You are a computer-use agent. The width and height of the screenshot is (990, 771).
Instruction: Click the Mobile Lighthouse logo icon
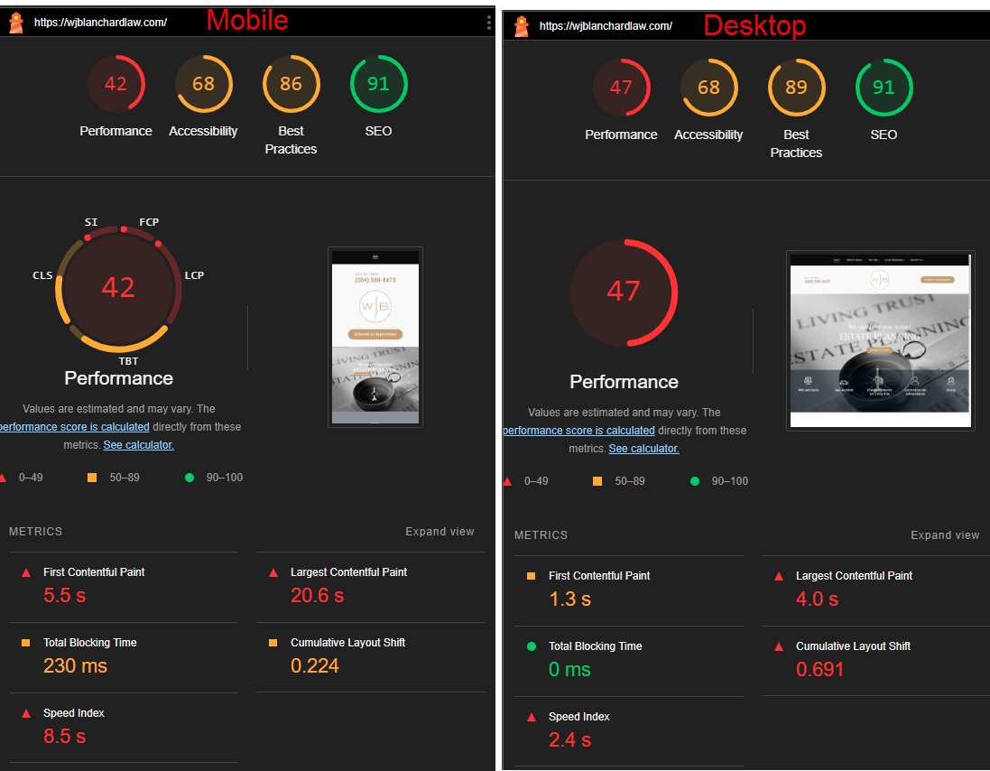pyautogui.click(x=16, y=23)
